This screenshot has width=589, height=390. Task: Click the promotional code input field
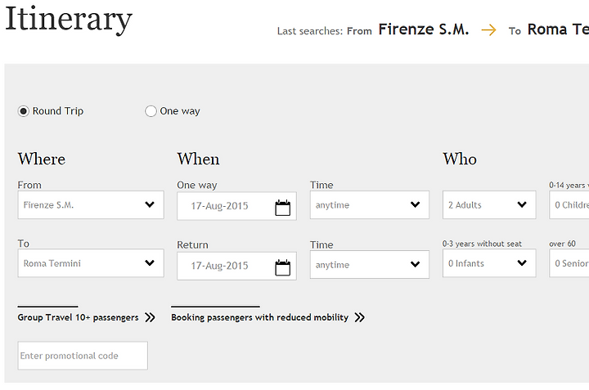pos(83,356)
